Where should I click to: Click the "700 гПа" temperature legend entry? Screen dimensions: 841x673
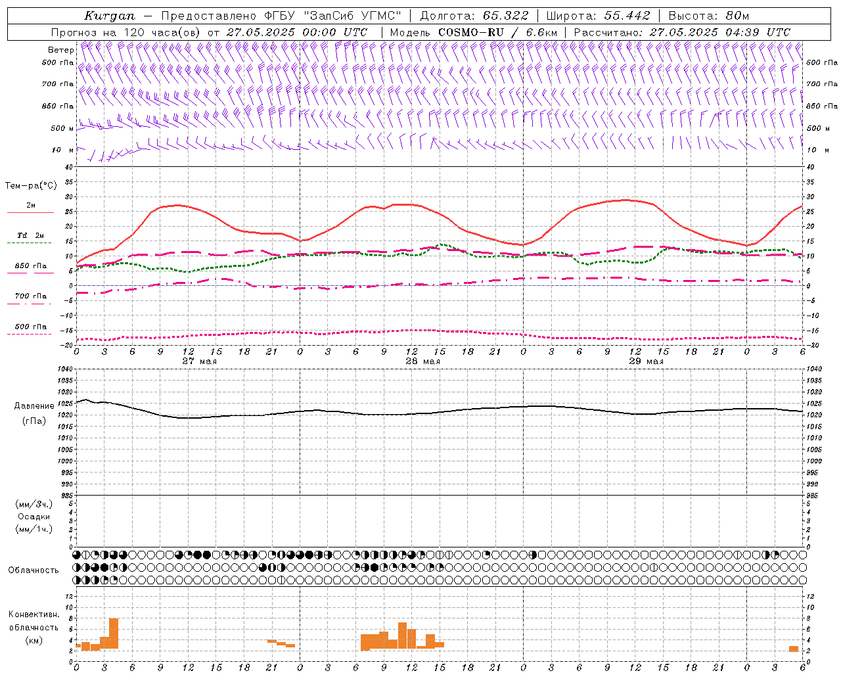[x=31, y=296]
